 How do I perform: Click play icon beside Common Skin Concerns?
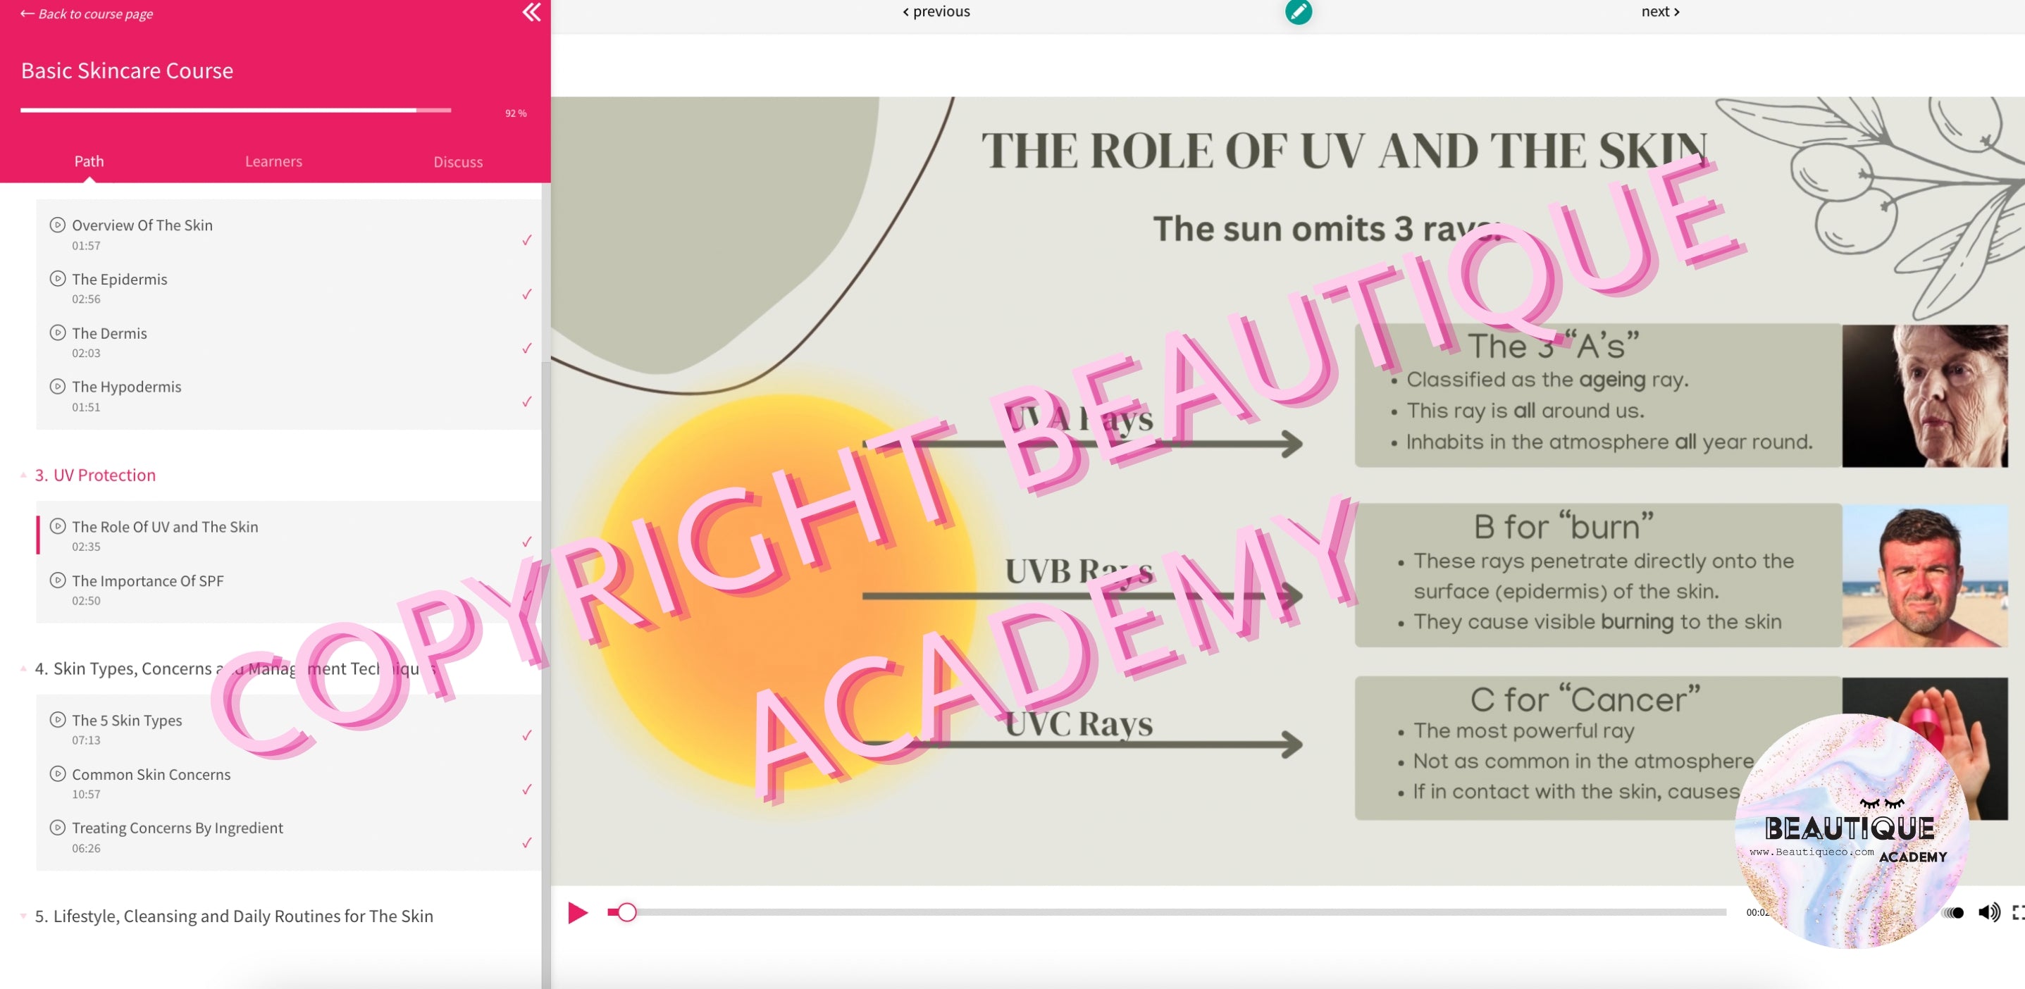point(57,773)
